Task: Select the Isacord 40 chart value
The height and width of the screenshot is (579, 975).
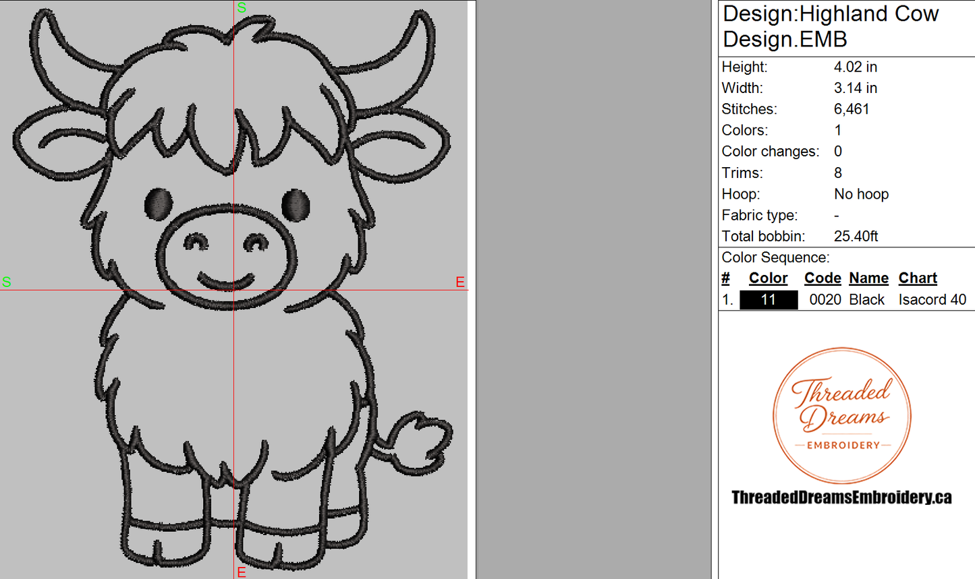Action: [932, 300]
